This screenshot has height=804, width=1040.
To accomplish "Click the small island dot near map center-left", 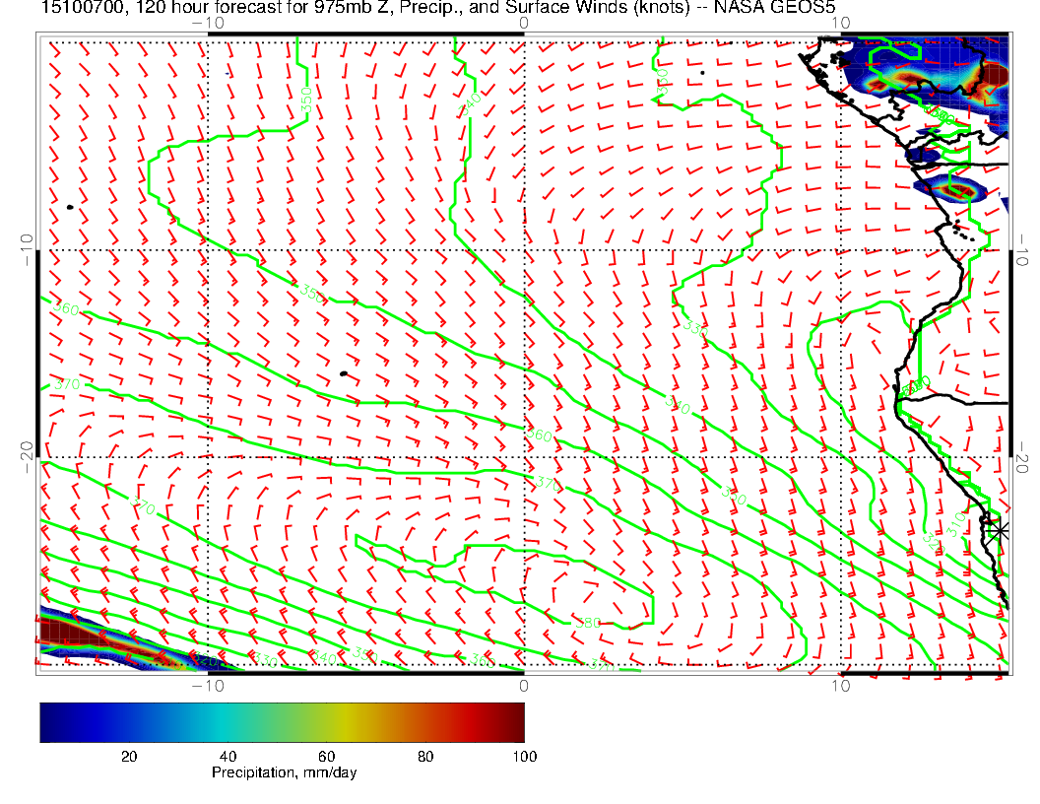I will click(343, 373).
